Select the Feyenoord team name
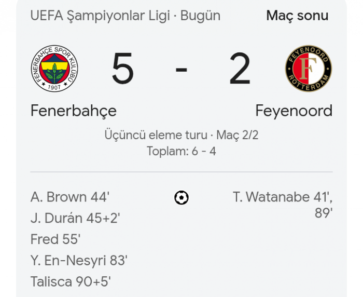This screenshot has height=297, width=363. [294, 111]
